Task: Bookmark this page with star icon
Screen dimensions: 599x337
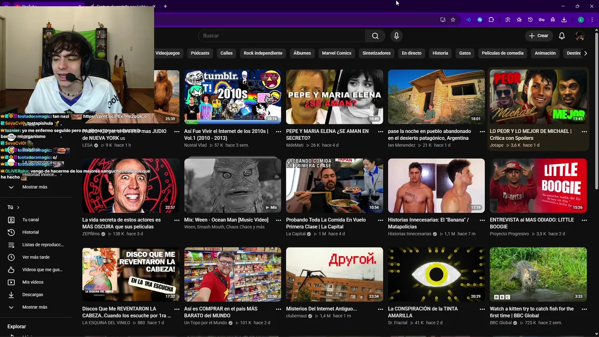Action: click(453, 20)
